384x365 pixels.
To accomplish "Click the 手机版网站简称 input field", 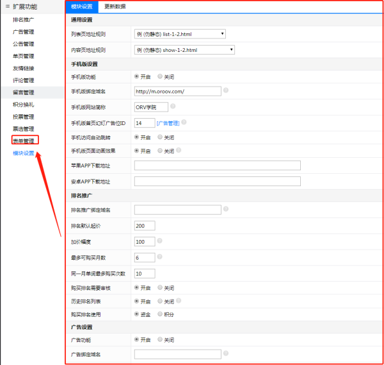I will click(151, 107).
